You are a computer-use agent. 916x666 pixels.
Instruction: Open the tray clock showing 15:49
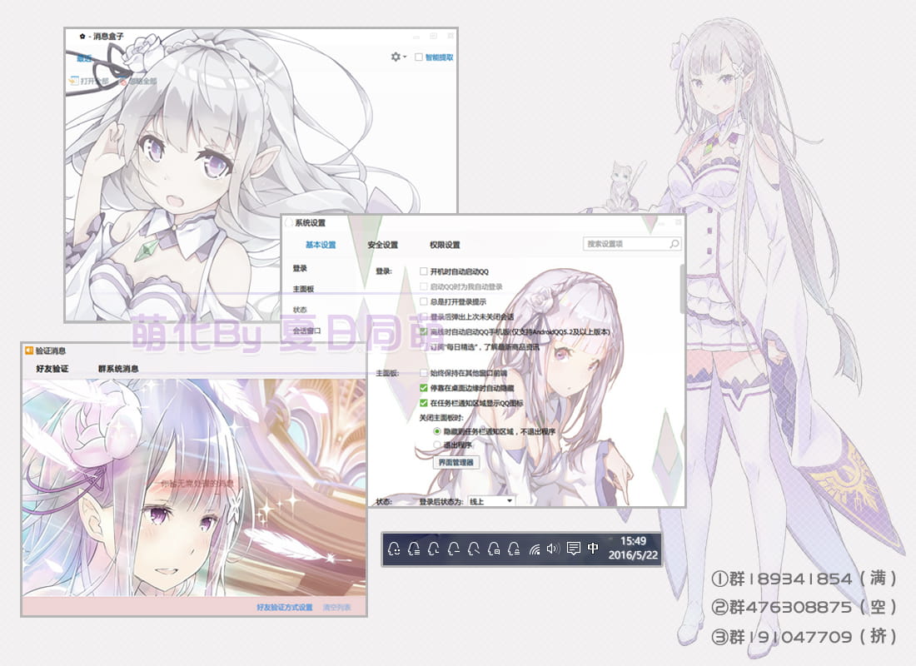point(633,548)
